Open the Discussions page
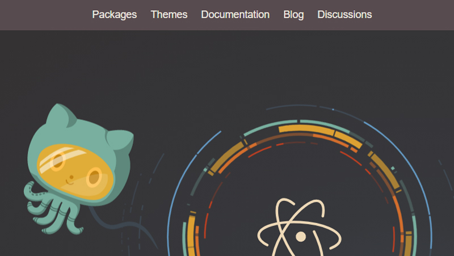The height and width of the screenshot is (256, 454). click(344, 15)
